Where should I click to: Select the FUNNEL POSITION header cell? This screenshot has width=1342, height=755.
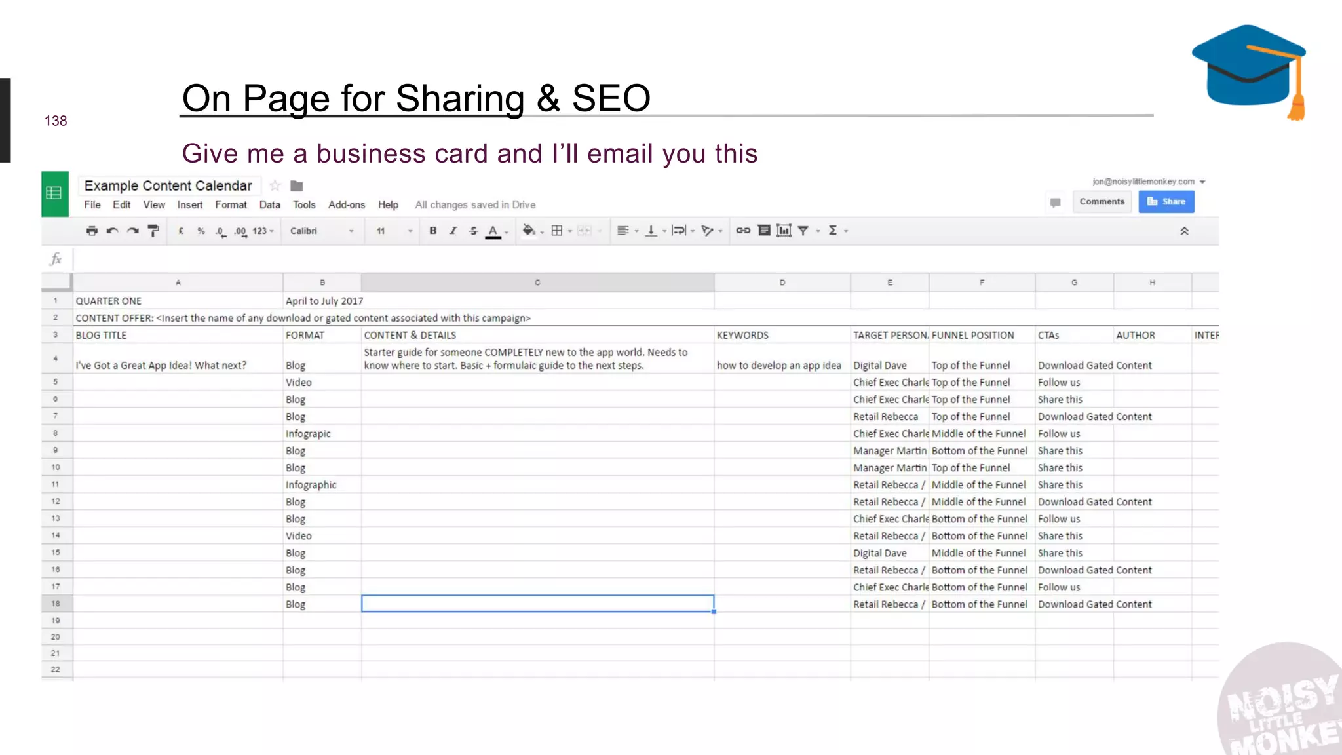click(x=982, y=335)
